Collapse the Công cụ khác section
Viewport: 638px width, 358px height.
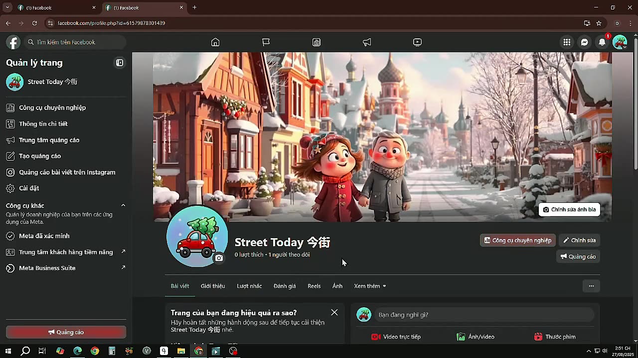pos(123,205)
